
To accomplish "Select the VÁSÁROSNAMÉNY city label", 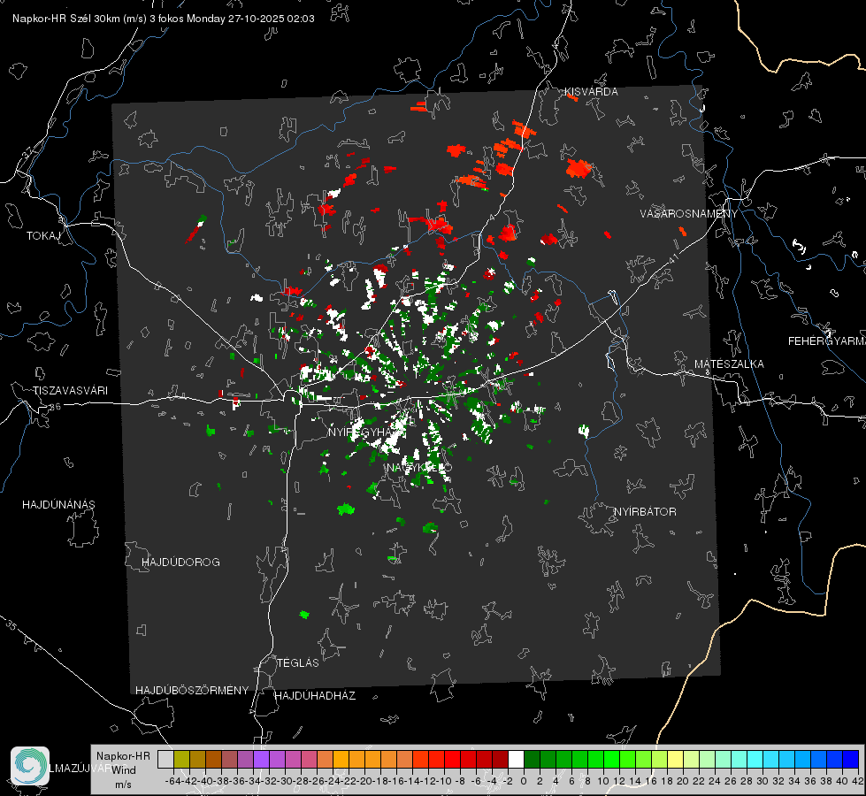I will coord(689,214).
